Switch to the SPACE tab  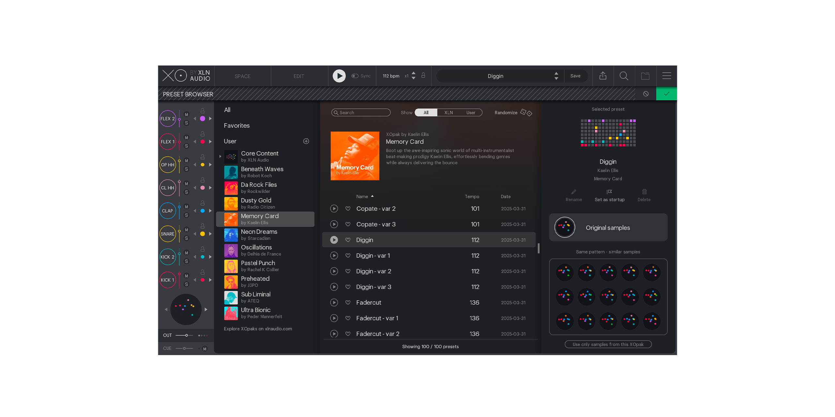click(242, 76)
